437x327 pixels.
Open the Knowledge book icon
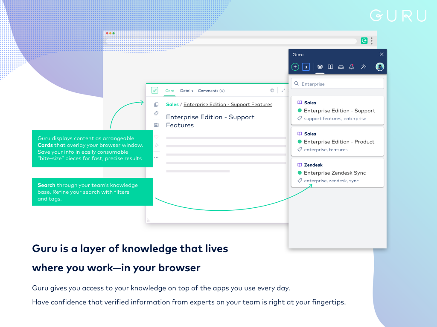tap(330, 67)
